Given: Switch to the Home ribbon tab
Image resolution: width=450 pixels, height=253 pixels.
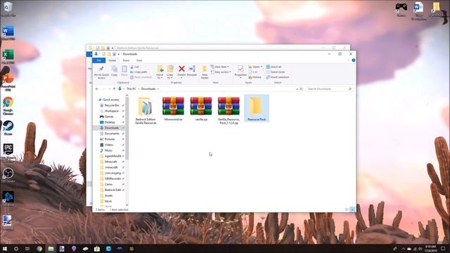Looking at the screenshot, I should [x=112, y=60].
